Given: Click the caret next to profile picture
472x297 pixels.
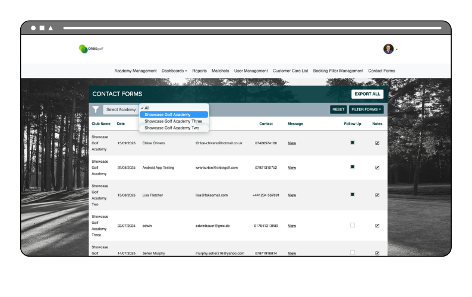Looking at the screenshot, I should click(x=397, y=49).
